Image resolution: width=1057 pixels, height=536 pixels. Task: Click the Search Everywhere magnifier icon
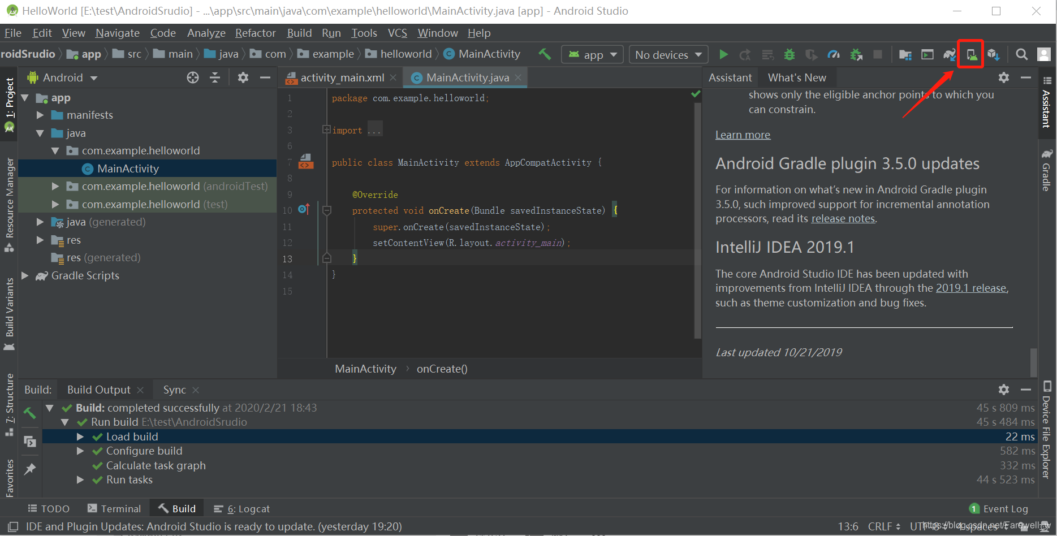click(x=1021, y=54)
